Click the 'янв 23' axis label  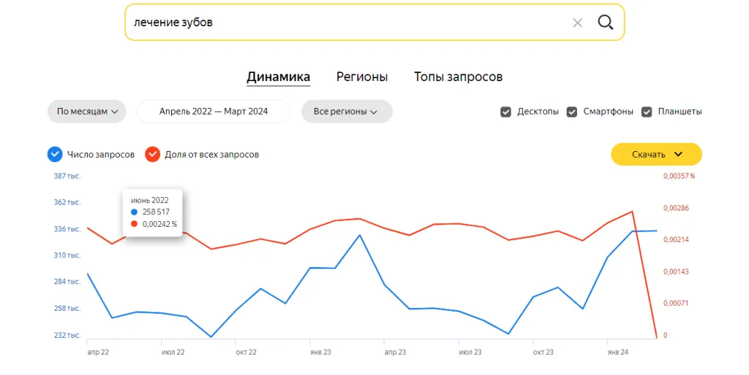pyautogui.click(x=320, y=352)
